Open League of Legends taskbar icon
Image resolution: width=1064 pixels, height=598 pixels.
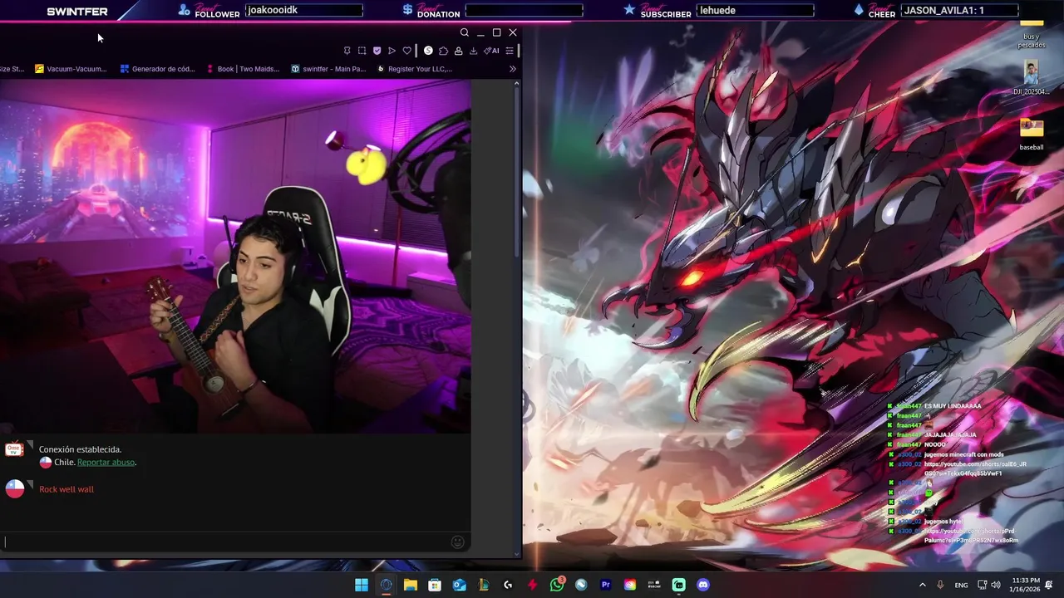(x=483, y=585)
